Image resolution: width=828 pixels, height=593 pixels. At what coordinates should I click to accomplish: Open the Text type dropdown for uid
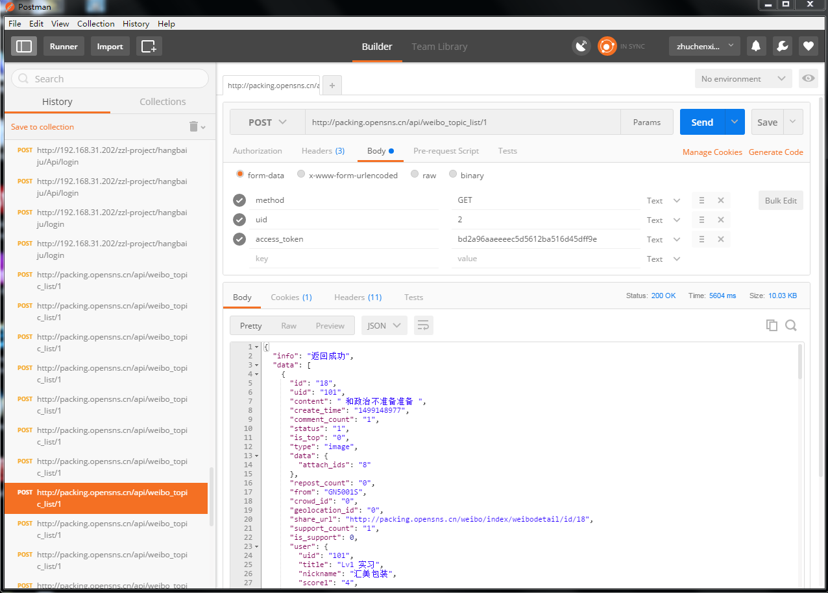point(663,220)
